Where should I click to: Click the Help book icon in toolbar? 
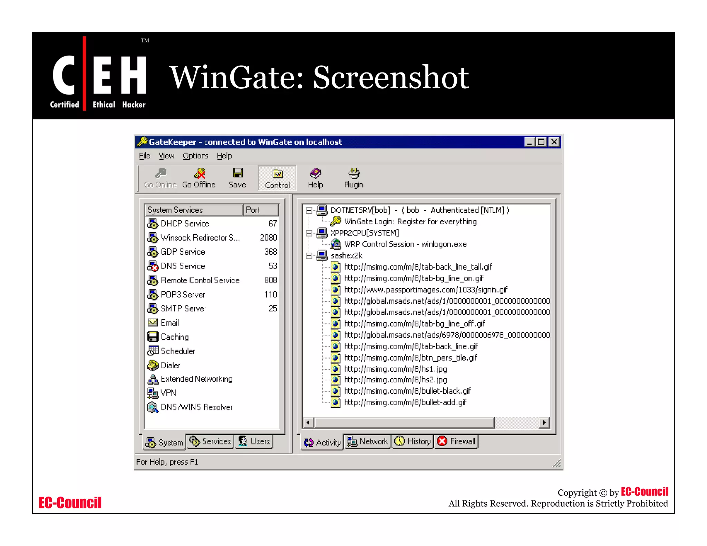pos(315,173)
